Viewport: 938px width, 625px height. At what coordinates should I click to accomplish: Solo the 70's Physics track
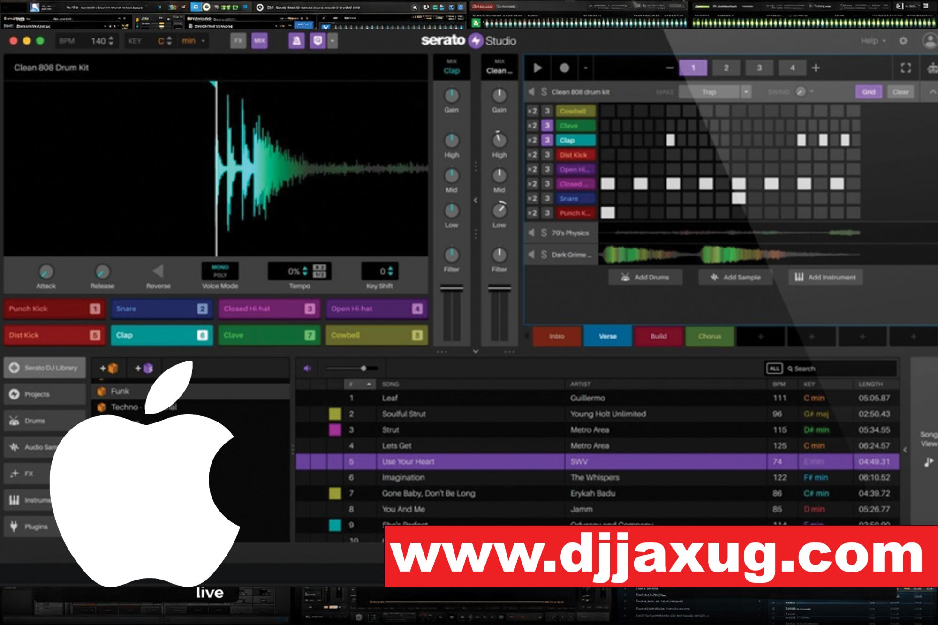click(544, 233)
